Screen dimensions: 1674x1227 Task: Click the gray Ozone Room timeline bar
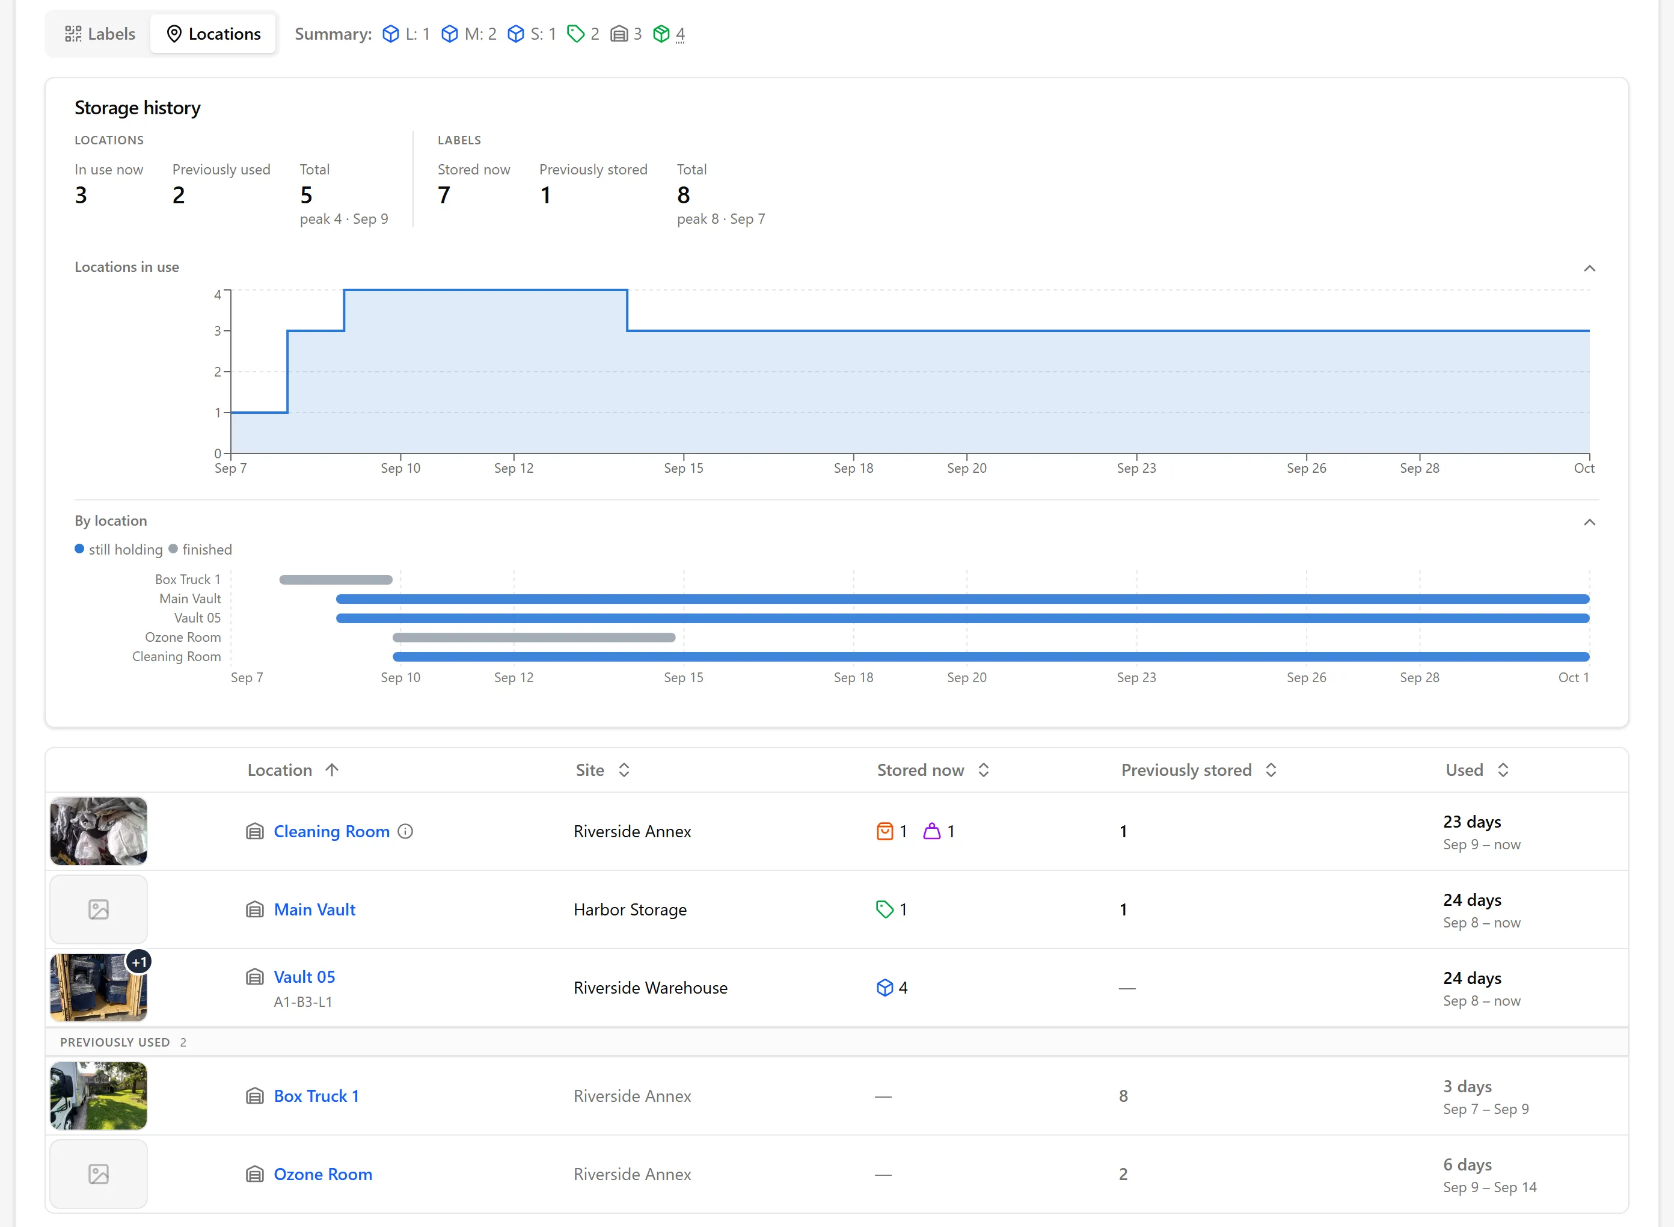[534, 638]
